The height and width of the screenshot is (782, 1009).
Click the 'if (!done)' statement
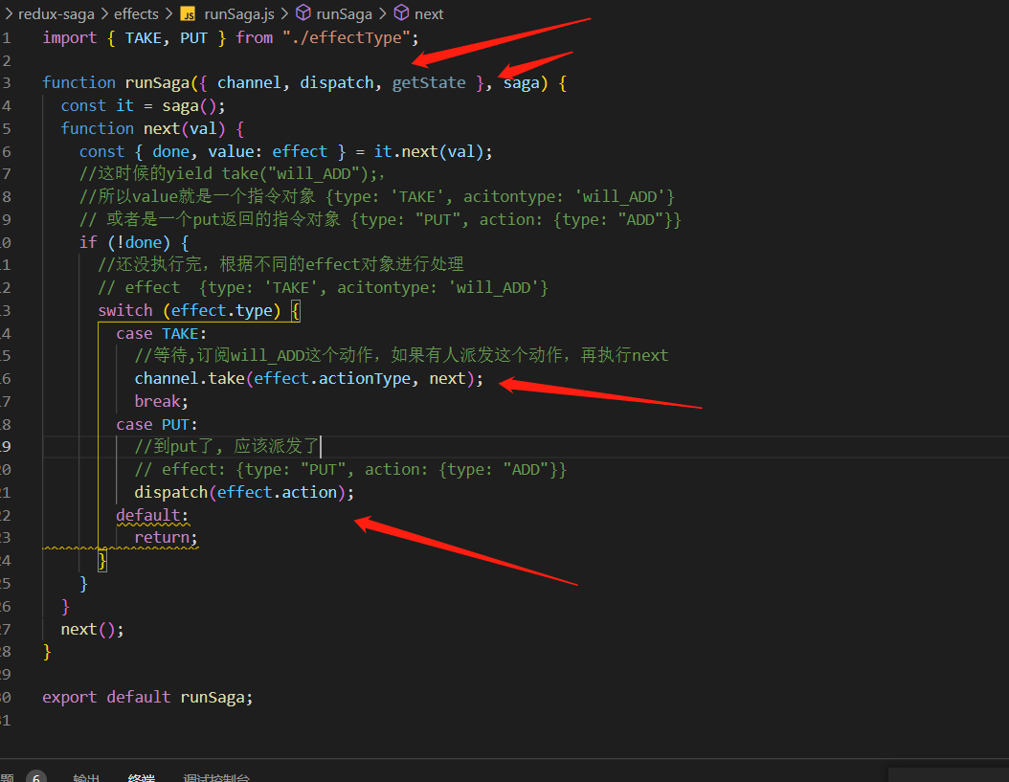[x=134, y=243]
